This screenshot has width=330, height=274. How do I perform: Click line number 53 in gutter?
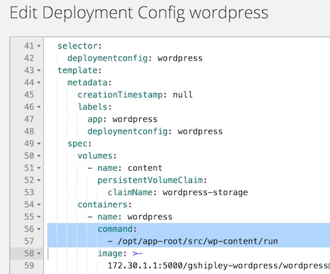[29, 192]
